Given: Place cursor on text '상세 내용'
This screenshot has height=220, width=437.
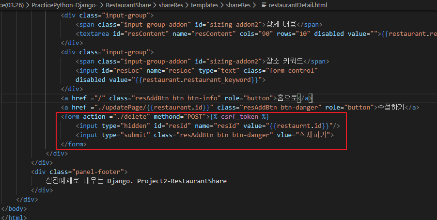Looking at the screenshot, I should pos(281,24).
